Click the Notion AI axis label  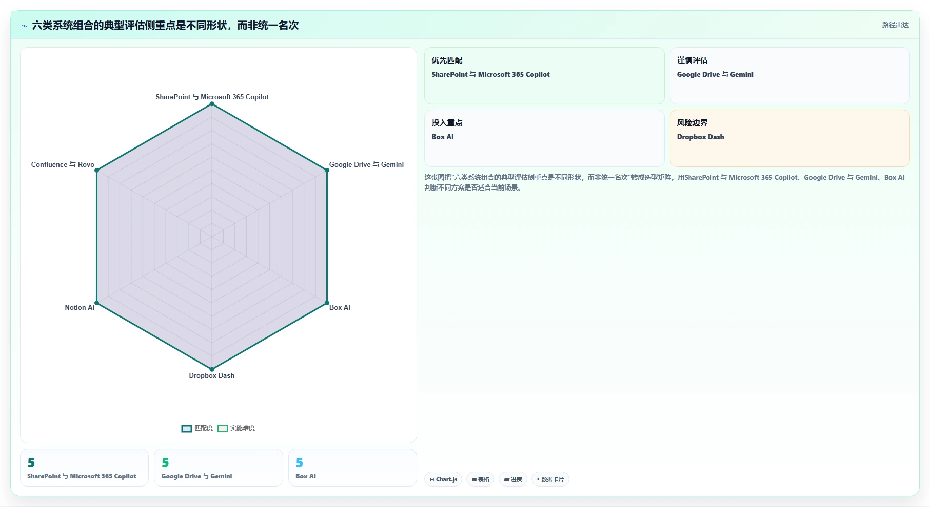[x=80, y=307]
